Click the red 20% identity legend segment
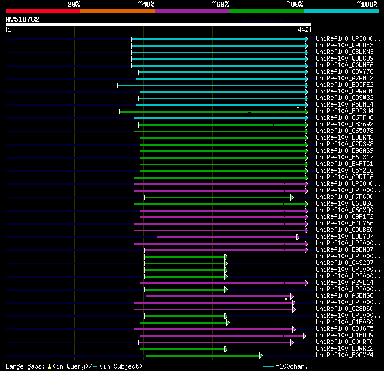This screenshot has width=384, height=371. coord(43,11)
